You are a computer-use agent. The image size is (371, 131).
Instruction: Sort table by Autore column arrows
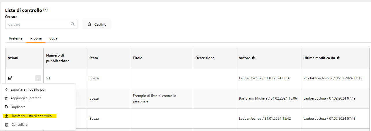253,58
